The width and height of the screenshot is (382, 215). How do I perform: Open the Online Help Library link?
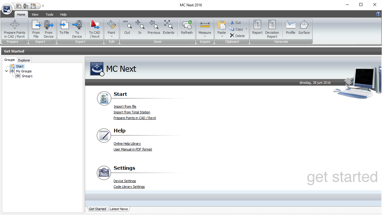[127, 144]
